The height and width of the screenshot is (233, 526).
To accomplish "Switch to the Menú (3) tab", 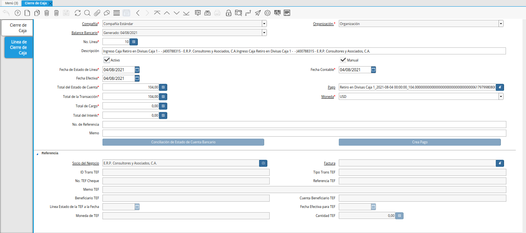I will point(11,3).
